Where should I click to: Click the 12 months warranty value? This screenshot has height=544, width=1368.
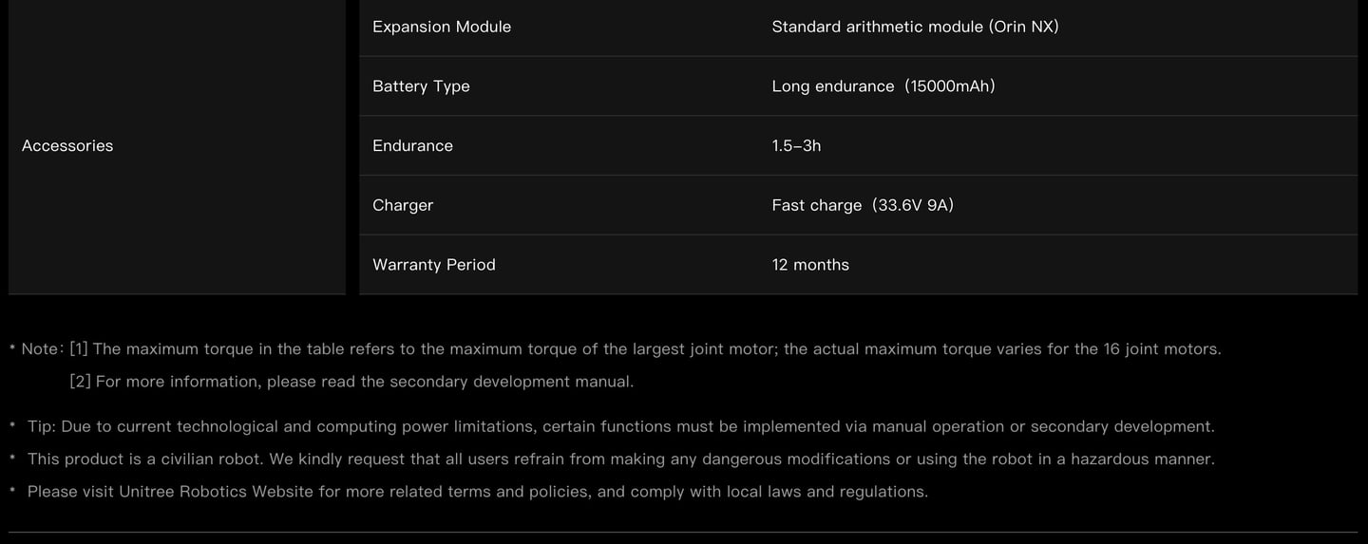click(x=810, y=265)
